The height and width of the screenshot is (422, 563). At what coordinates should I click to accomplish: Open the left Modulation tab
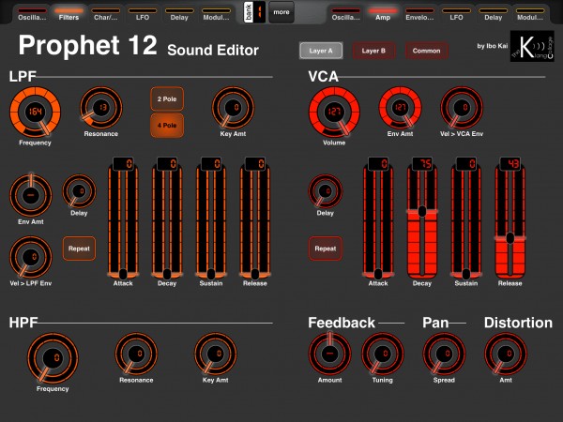[x=216, y=14]
